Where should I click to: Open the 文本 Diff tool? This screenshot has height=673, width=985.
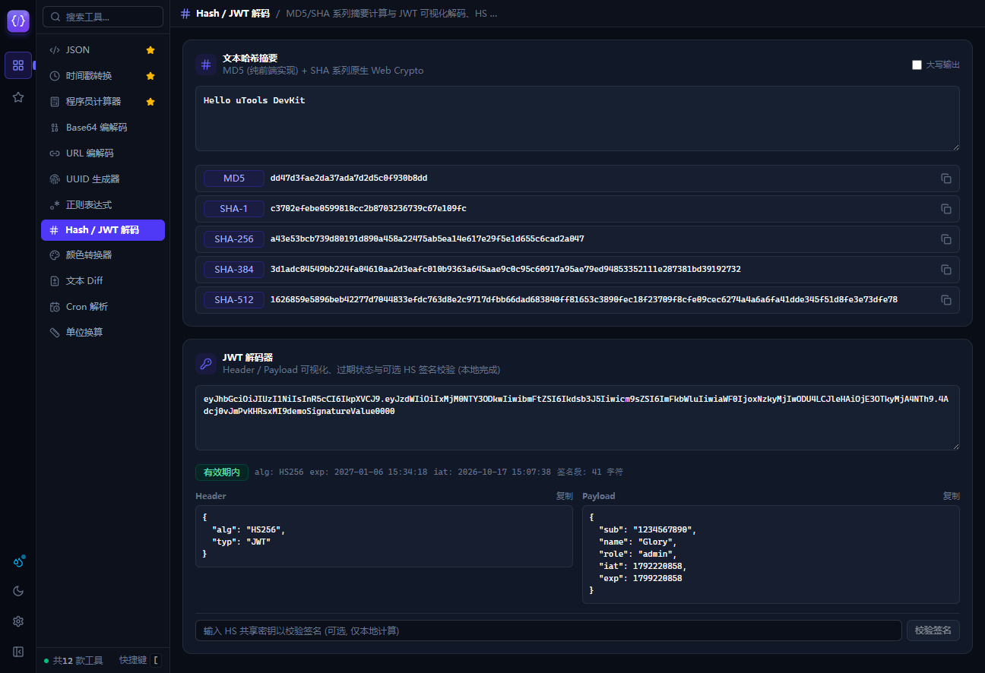(x=103, y=281)
